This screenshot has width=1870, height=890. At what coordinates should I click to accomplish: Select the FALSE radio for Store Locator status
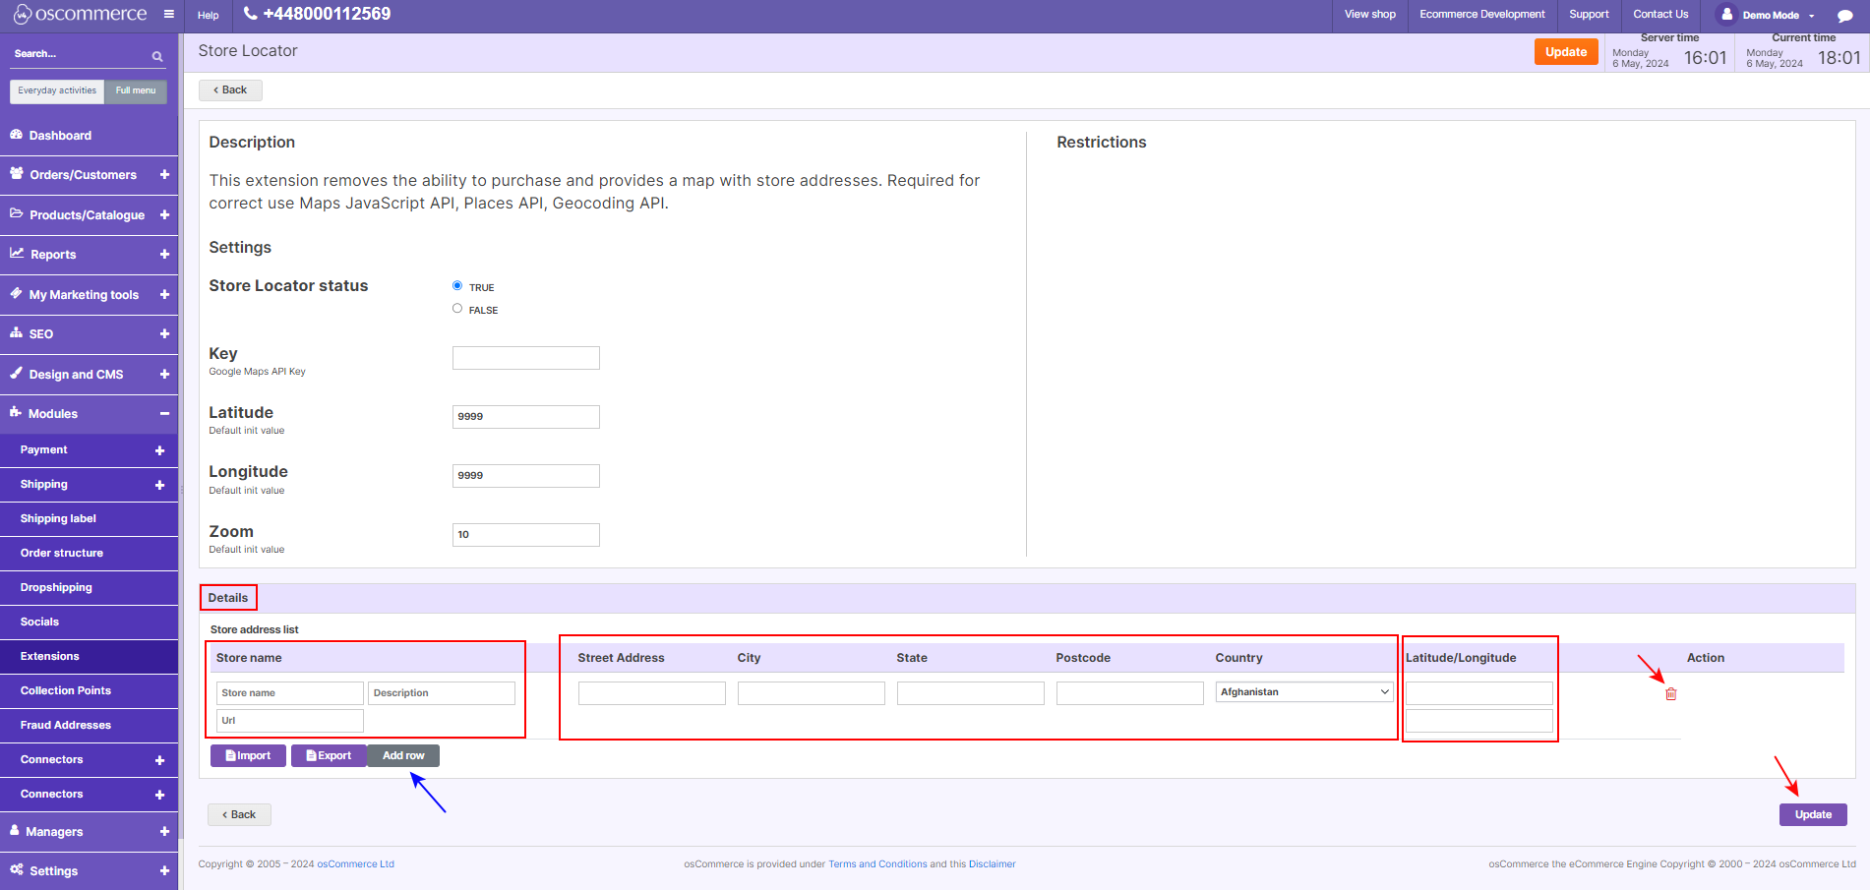(457, 308)
